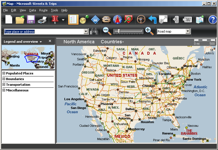
Task: Close the Legend and overview pane
Action: point(50,41)
